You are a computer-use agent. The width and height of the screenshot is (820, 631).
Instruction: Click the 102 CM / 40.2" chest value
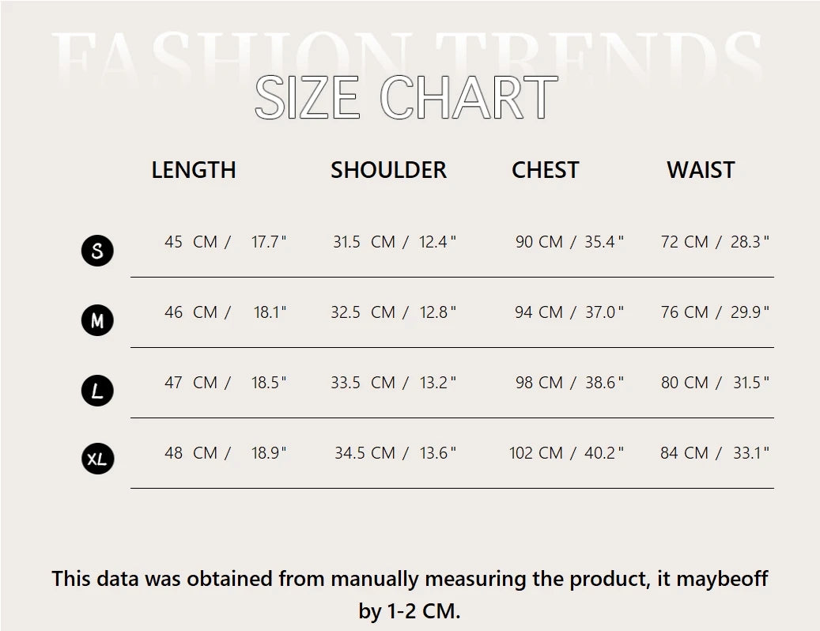pyautogui.click(x=566, y=453)
